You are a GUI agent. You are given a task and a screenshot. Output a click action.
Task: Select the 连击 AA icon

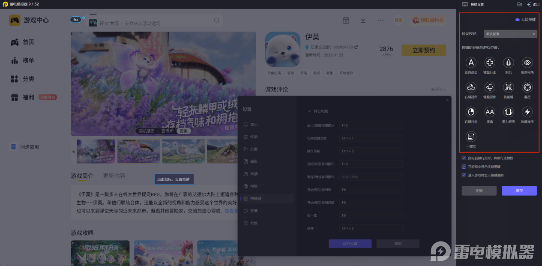(x=490, y=112)
